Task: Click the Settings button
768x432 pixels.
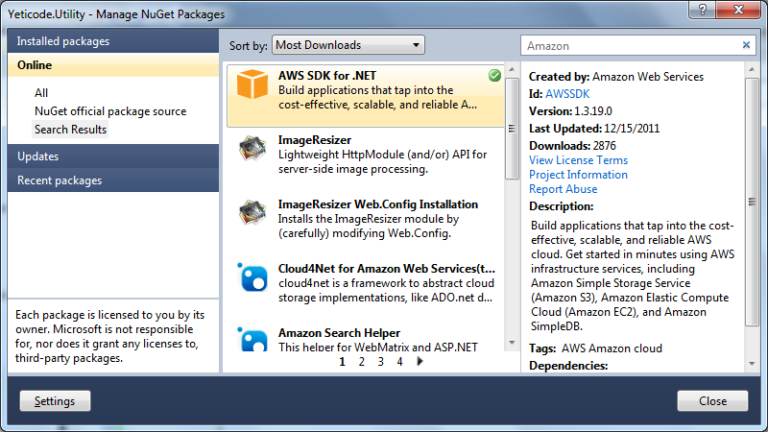Action: point(54,400)
